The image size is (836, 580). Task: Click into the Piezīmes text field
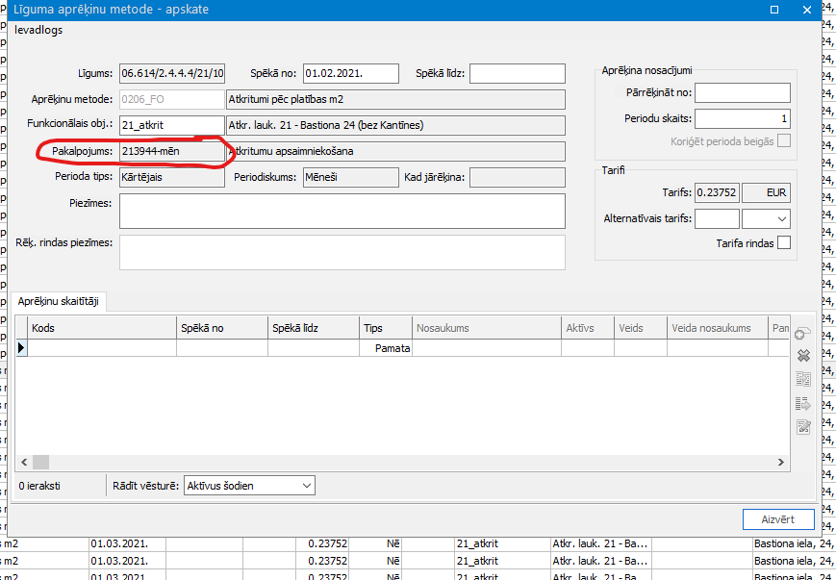pos(341,211)
